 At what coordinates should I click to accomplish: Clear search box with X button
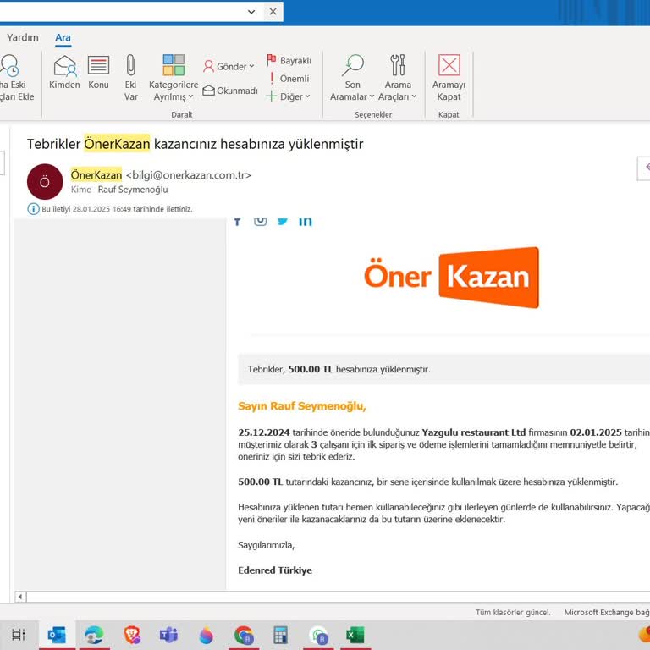coord(273,12)
